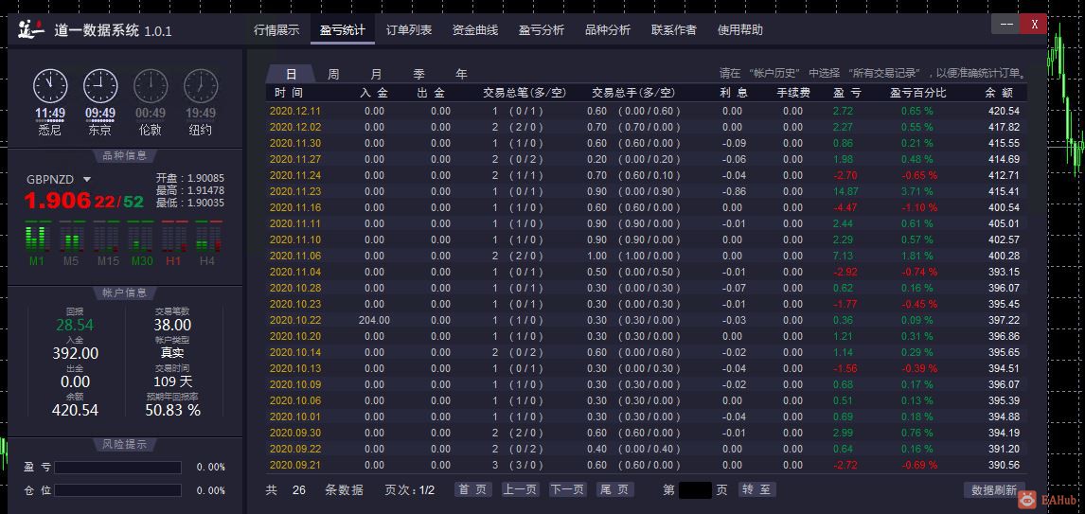1085x514 pixels.
Task: Select the H4 timeframe signal meter
Action: coord(207,243)
